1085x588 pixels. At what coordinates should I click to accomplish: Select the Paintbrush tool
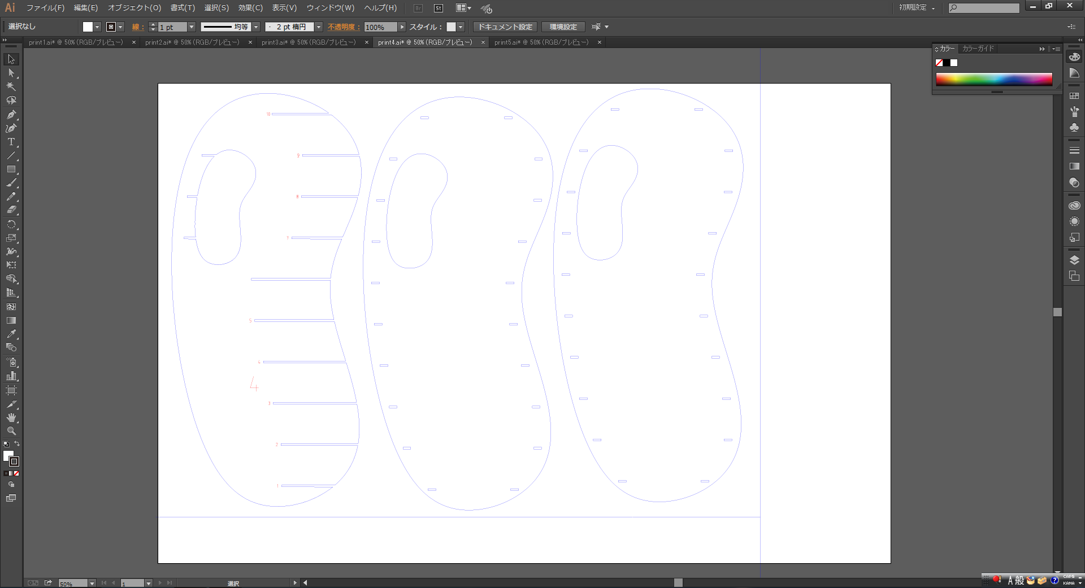point(11,183)
